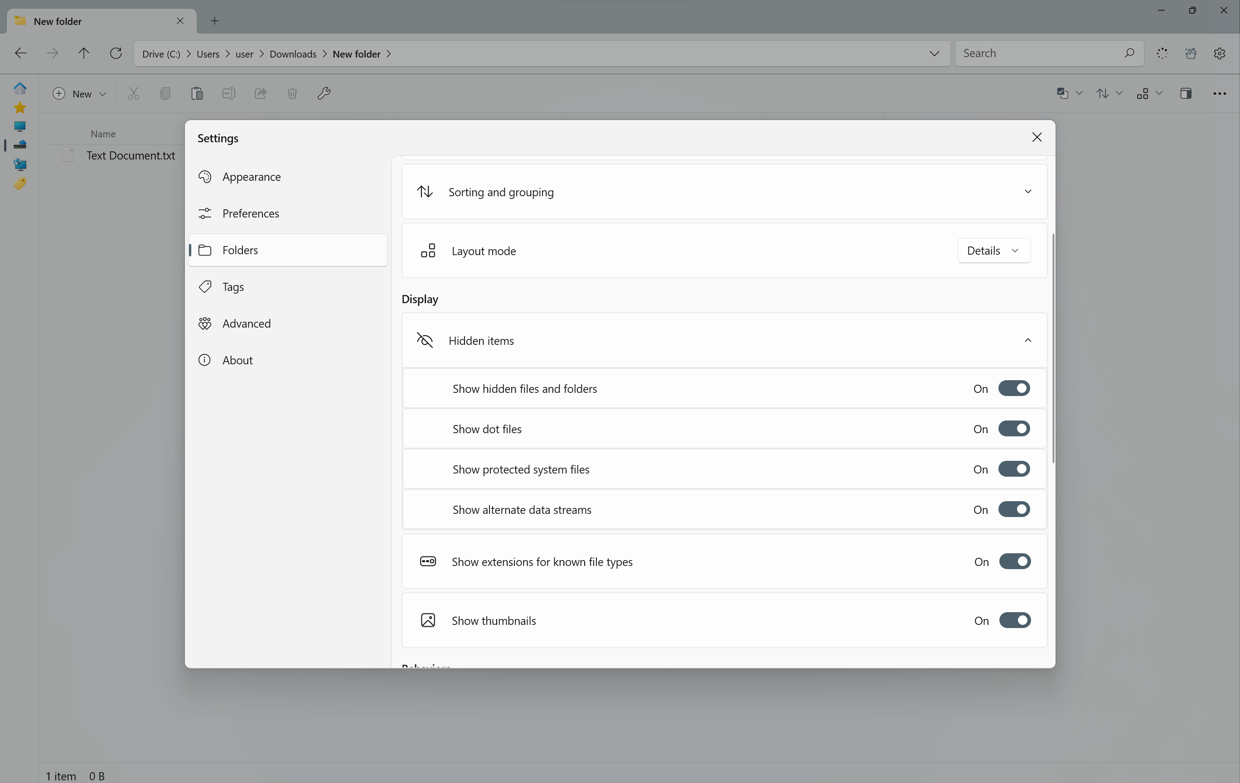This screenshot has width=1240, height=783.
Task: Toggle the preview pane icon
Action: pyautogui.click(x=1186, y=93)
